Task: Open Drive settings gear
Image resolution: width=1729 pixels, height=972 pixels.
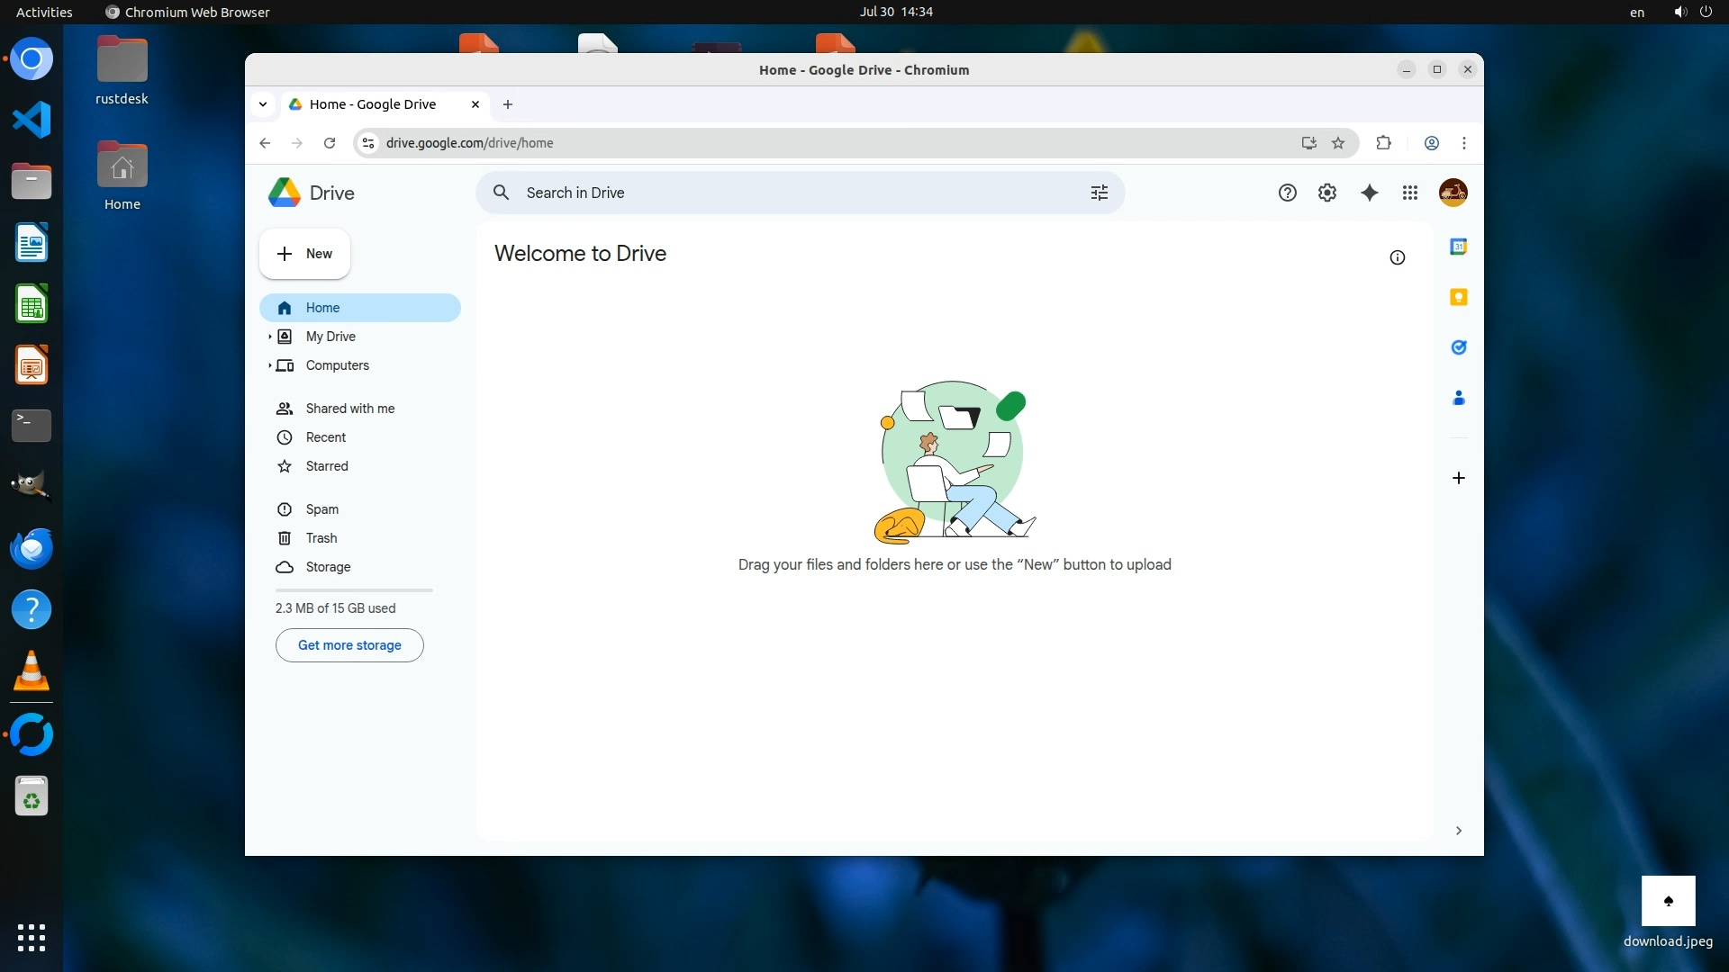Action: tap(1326, 193)
